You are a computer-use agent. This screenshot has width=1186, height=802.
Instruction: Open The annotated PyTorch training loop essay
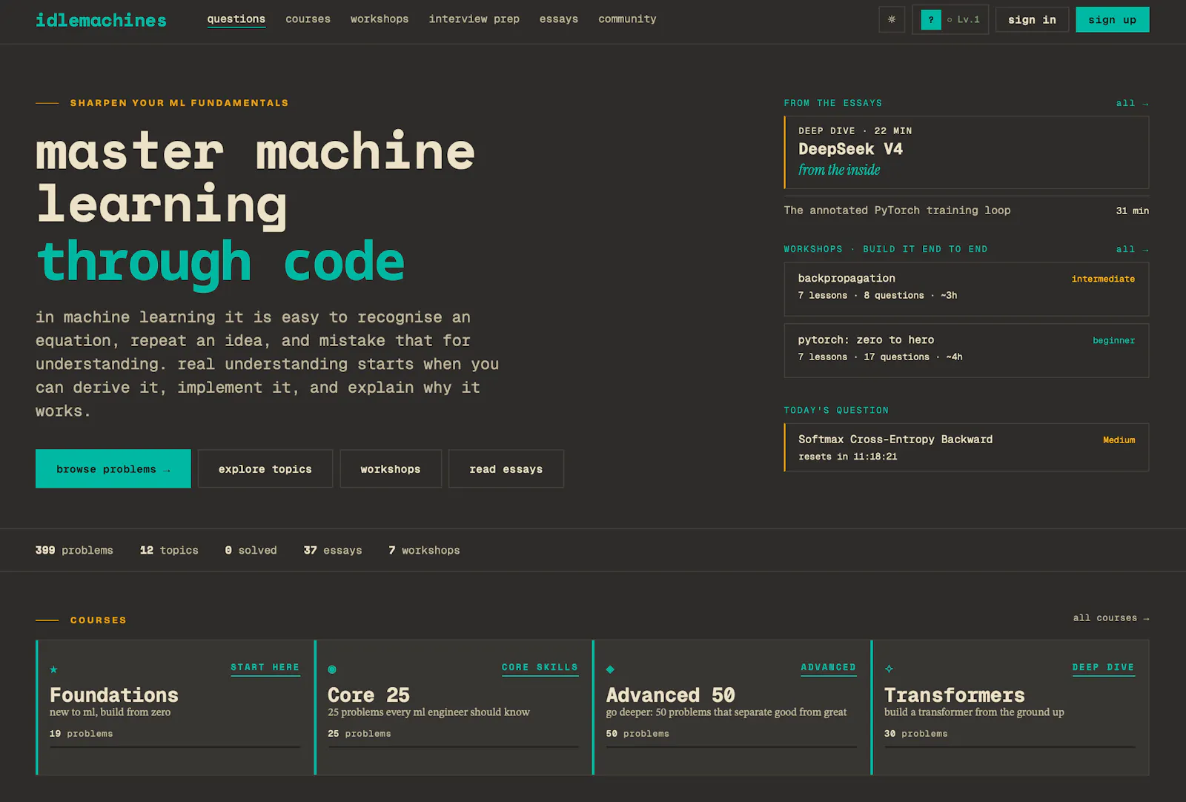pyautogui.click(x=967, y=211)
